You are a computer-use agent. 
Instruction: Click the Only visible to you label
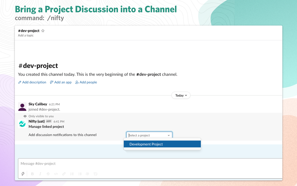(41, 116)
